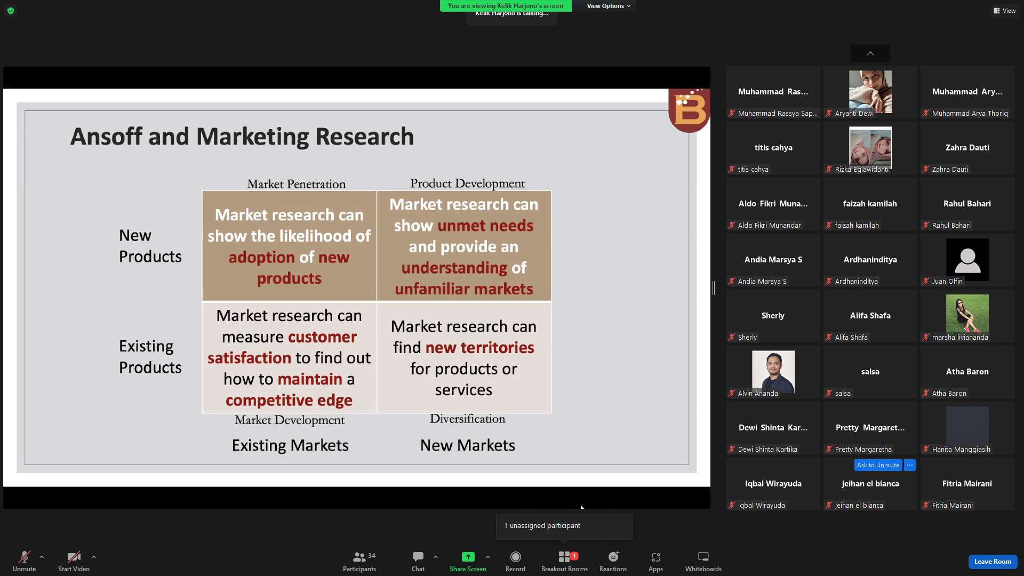Open the Chat bubble icon
The height and width of the screenshot is (576, 1024).
tap(418, 557)
